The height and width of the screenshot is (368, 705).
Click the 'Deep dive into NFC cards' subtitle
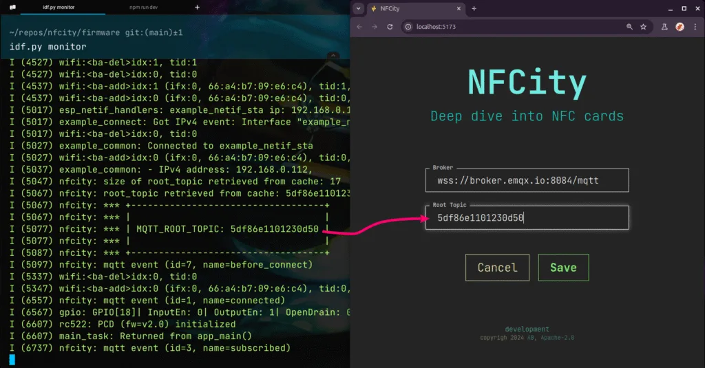(527, 116)
